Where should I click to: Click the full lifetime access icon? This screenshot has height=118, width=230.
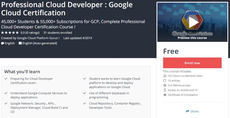pyautogui.click(x=165, y=85)
